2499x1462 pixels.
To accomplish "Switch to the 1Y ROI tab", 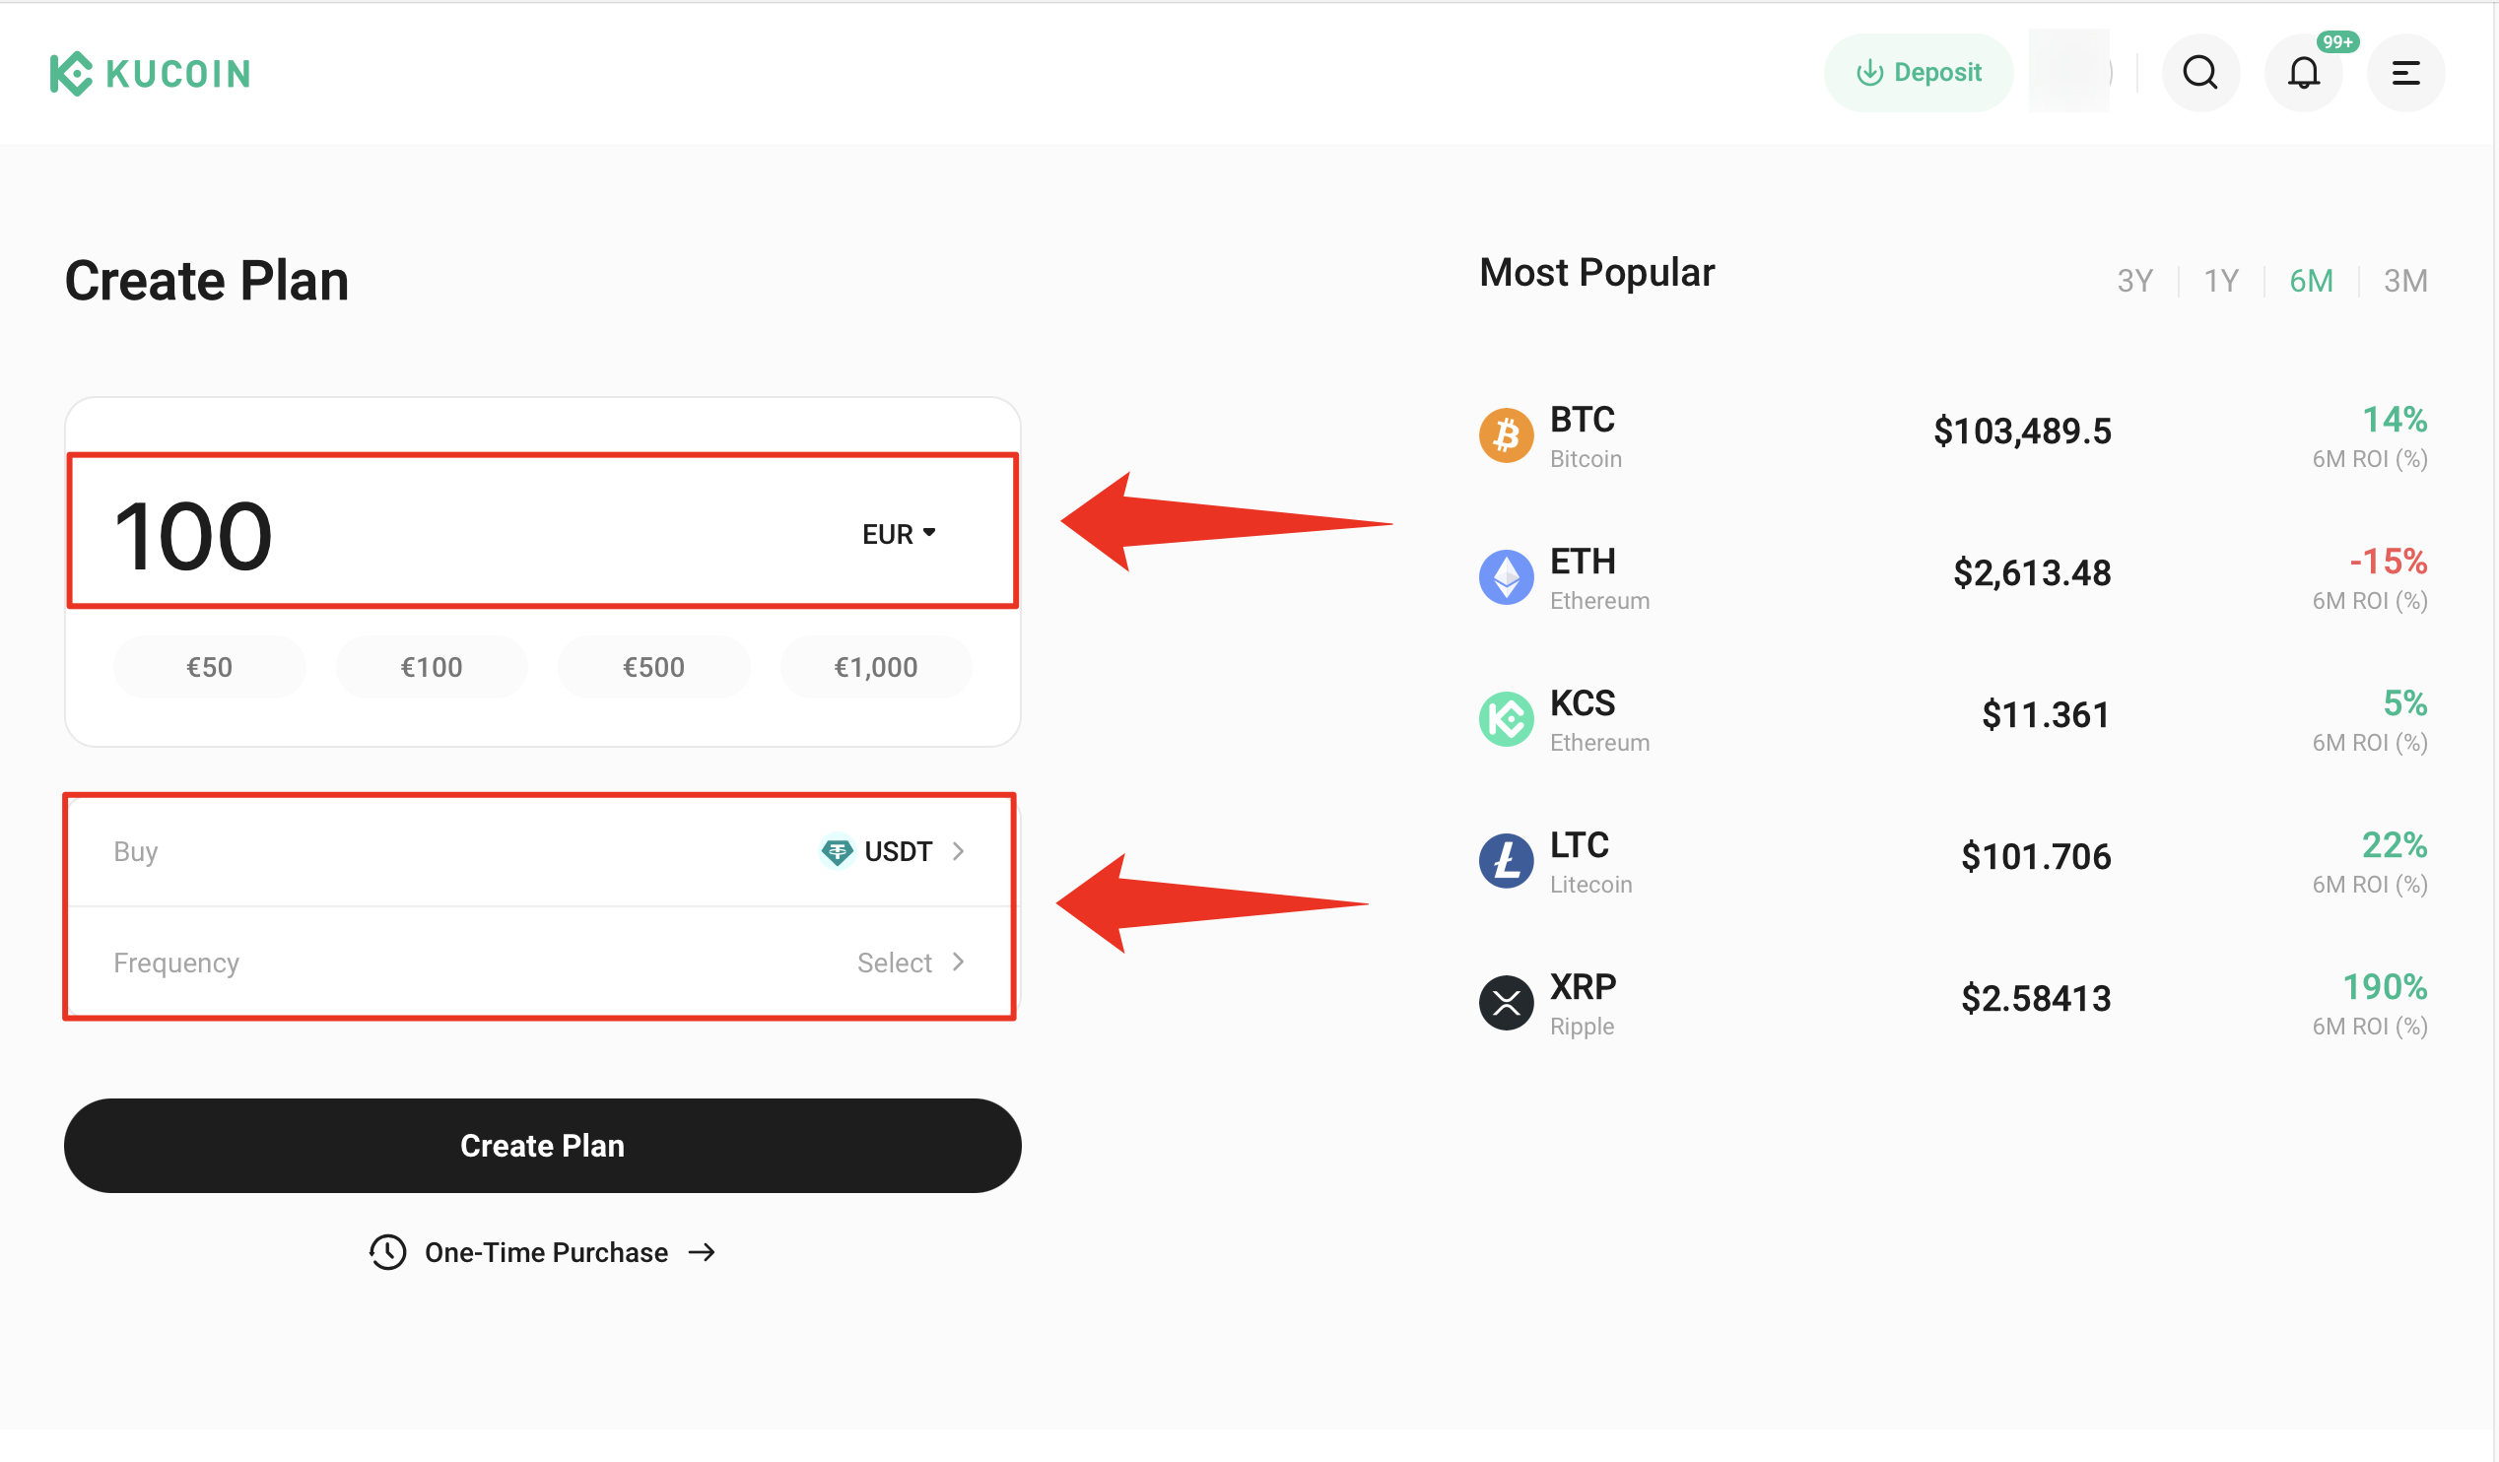I will (2220, 281).
